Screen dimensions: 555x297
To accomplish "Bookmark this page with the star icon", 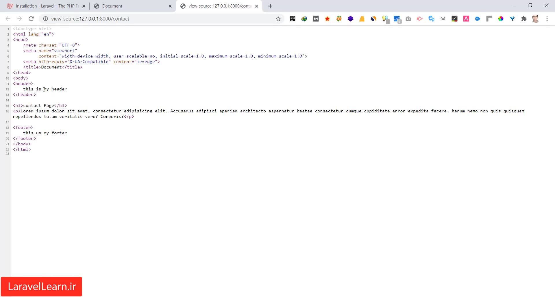I will click(x=278, y=19).
